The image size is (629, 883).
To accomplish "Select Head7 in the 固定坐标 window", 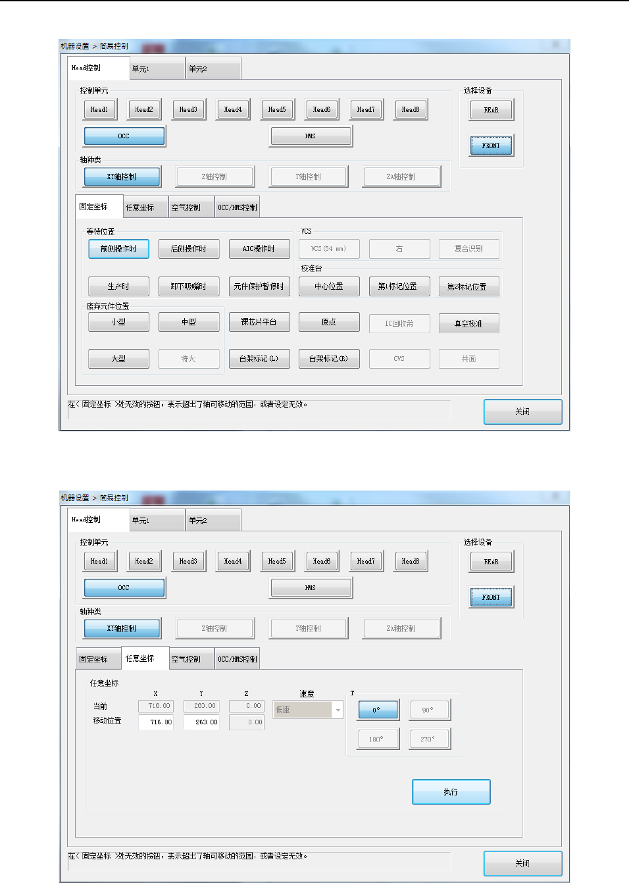I will [x=366, y=109].
